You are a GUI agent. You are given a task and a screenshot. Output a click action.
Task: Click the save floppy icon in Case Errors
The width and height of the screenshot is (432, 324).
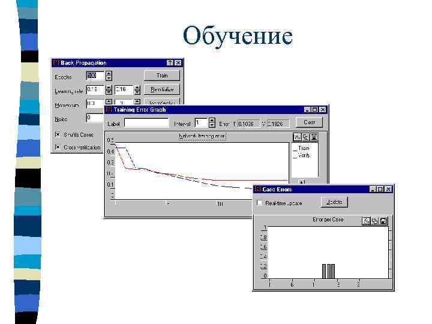[x=383, y=221]
